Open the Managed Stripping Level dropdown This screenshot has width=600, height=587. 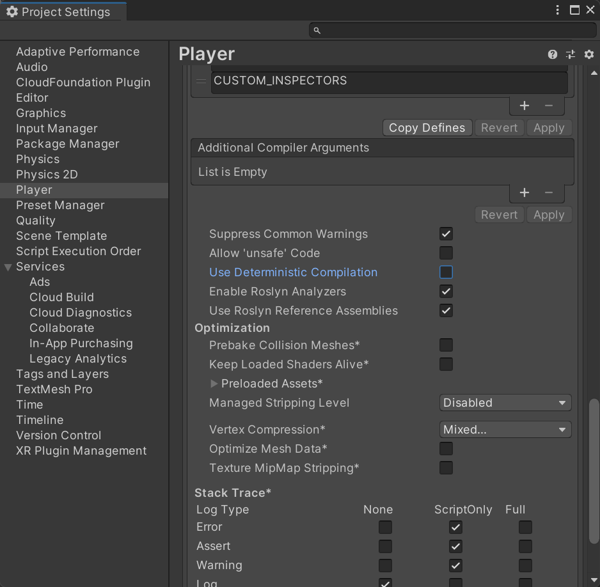[505, 403]
